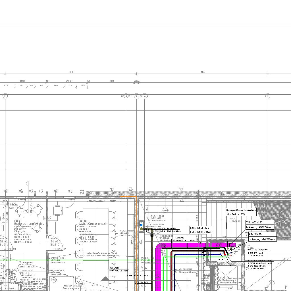Click the '2 OG KW-Außenb.: ø32' label
This screenshot has width=291, height=291.
pyautogui.click(x=260, y=263)
